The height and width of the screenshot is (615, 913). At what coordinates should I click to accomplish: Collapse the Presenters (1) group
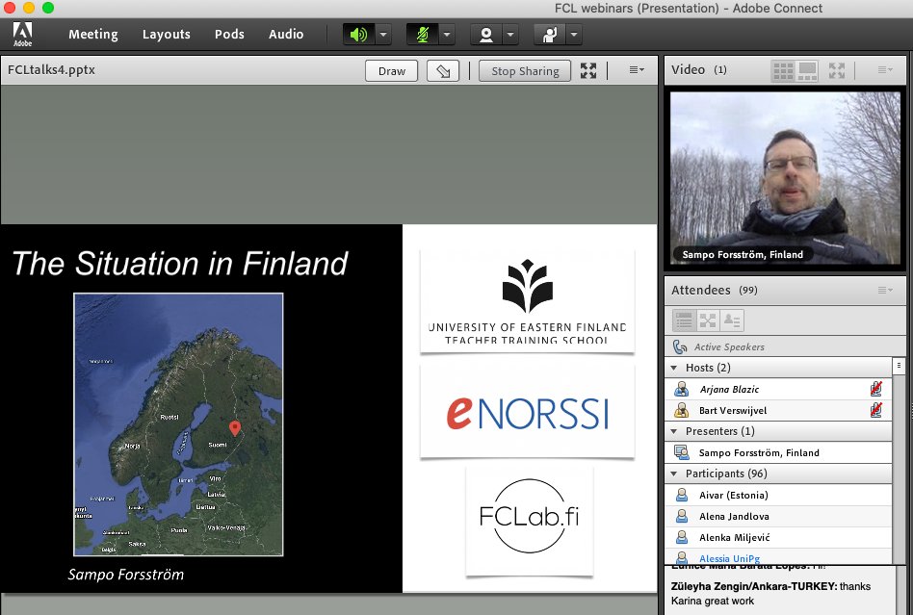click(674, 431)
